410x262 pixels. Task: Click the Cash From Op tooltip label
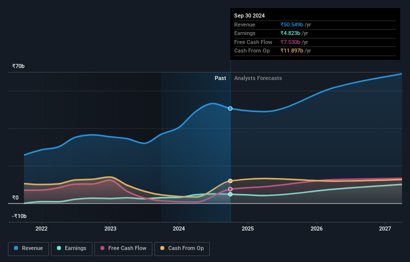[x=252, y=51]
